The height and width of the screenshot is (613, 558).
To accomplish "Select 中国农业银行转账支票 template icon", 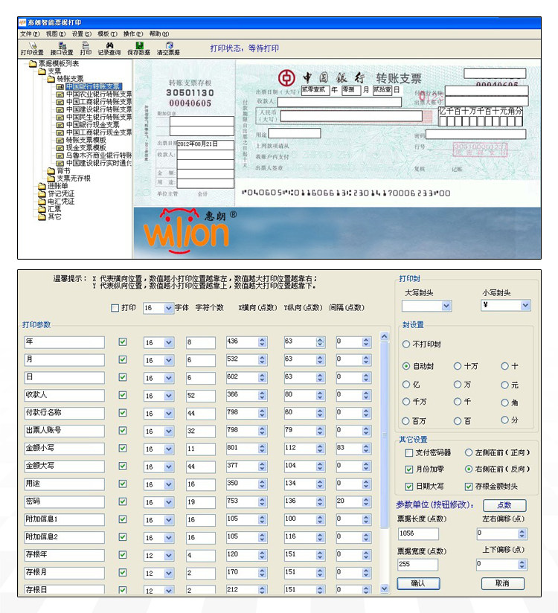I will tap(60, 94).
